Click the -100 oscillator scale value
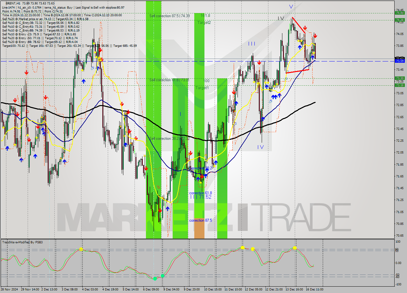Image resolution: width=407 pixels, height=293 pixels. (398, 284)
